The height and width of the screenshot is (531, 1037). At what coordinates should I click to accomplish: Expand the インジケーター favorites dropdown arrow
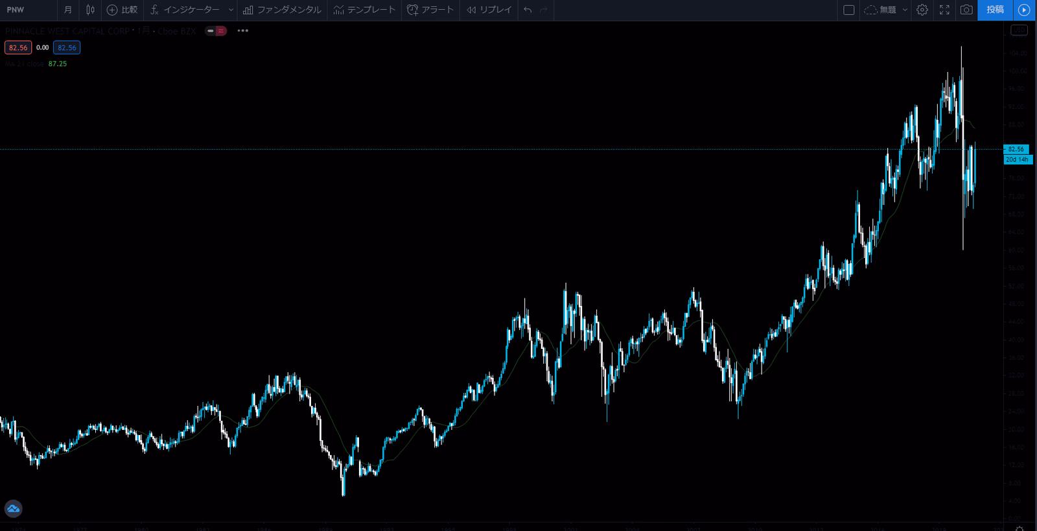click(231, 10)
